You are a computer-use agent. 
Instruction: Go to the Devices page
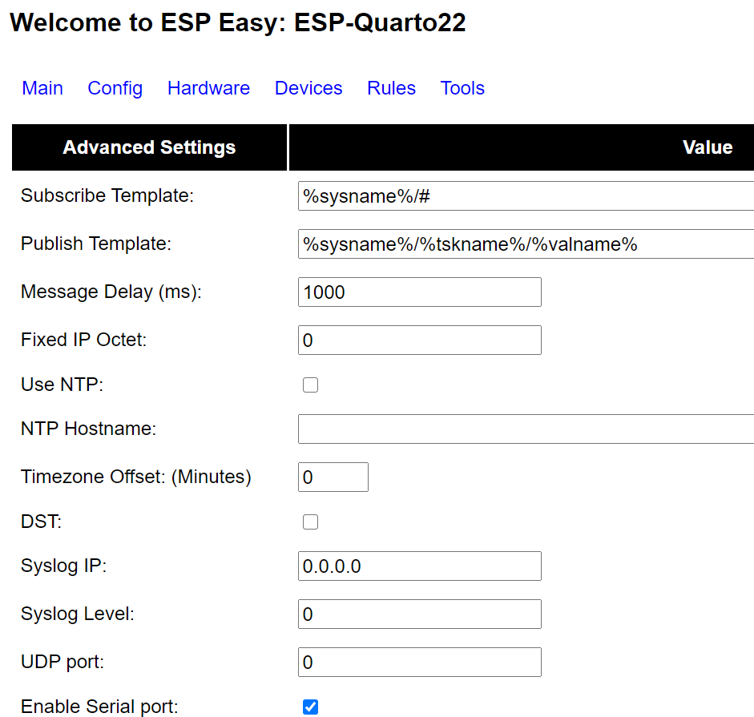tap(308, 88)
